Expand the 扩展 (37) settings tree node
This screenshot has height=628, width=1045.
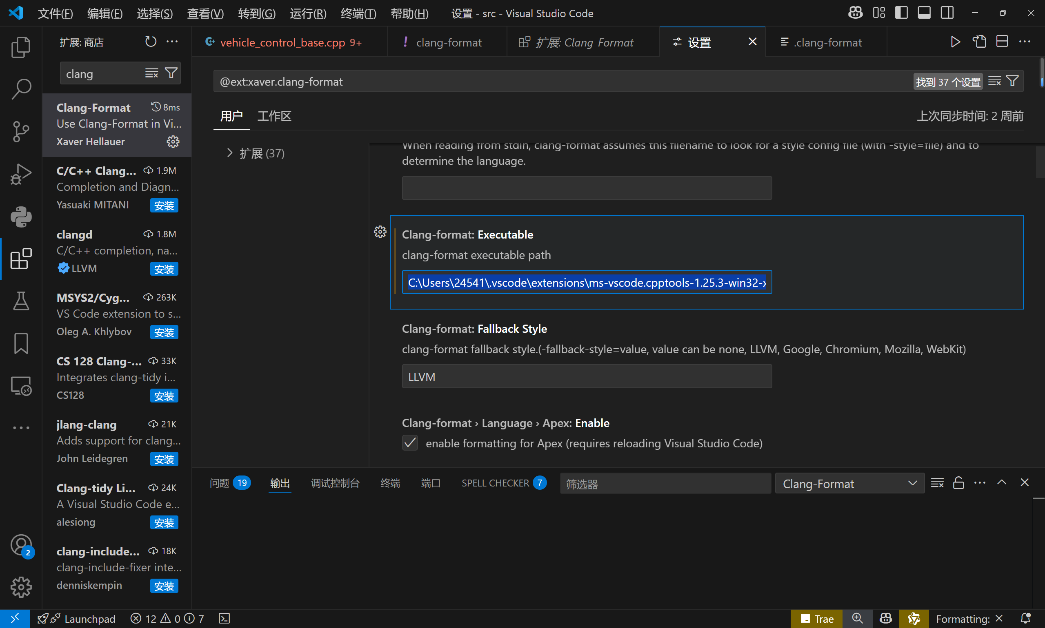tap(230, 153)
